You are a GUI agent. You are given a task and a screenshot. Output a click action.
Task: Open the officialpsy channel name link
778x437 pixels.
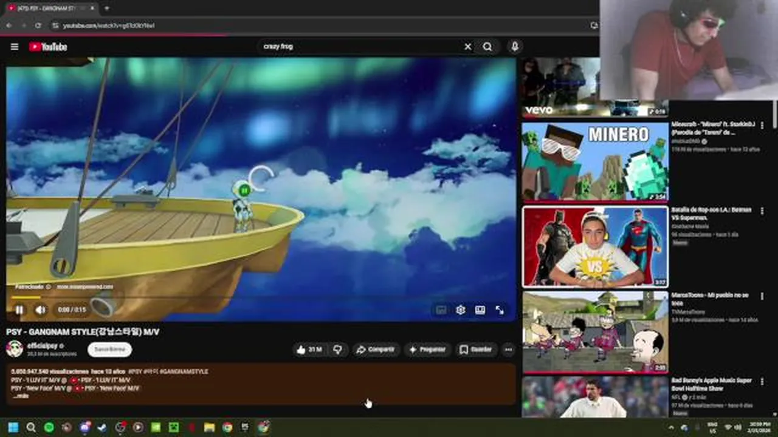[x=43, y=345]
